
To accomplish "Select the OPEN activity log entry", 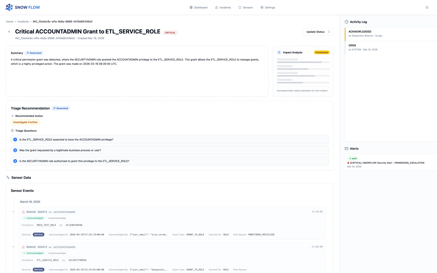I will (x=391, y=48).
